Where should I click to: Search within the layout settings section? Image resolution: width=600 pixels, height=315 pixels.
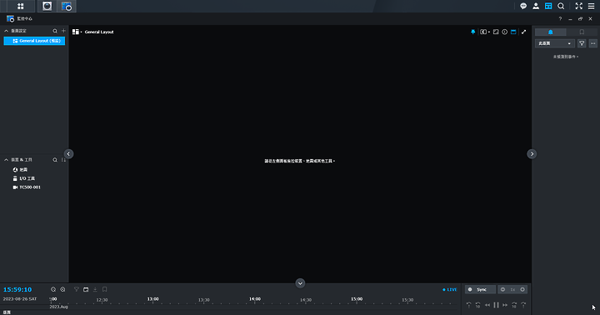(55, 31)
